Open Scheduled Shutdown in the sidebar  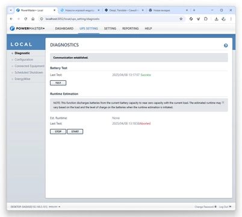point(29,72)
